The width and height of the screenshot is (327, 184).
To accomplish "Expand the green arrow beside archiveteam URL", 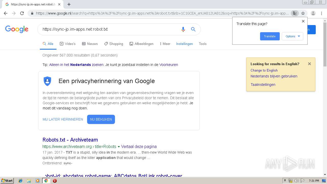I will (x=119, y=147).
